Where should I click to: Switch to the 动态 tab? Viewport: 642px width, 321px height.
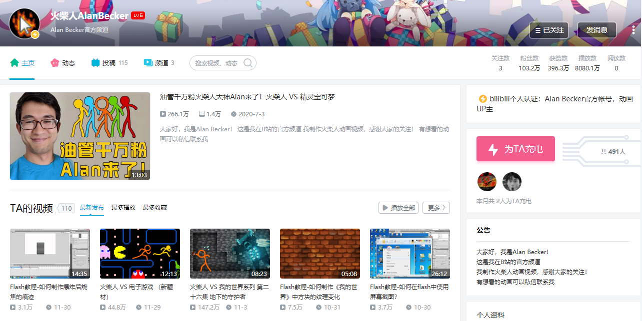pos(62,63)
